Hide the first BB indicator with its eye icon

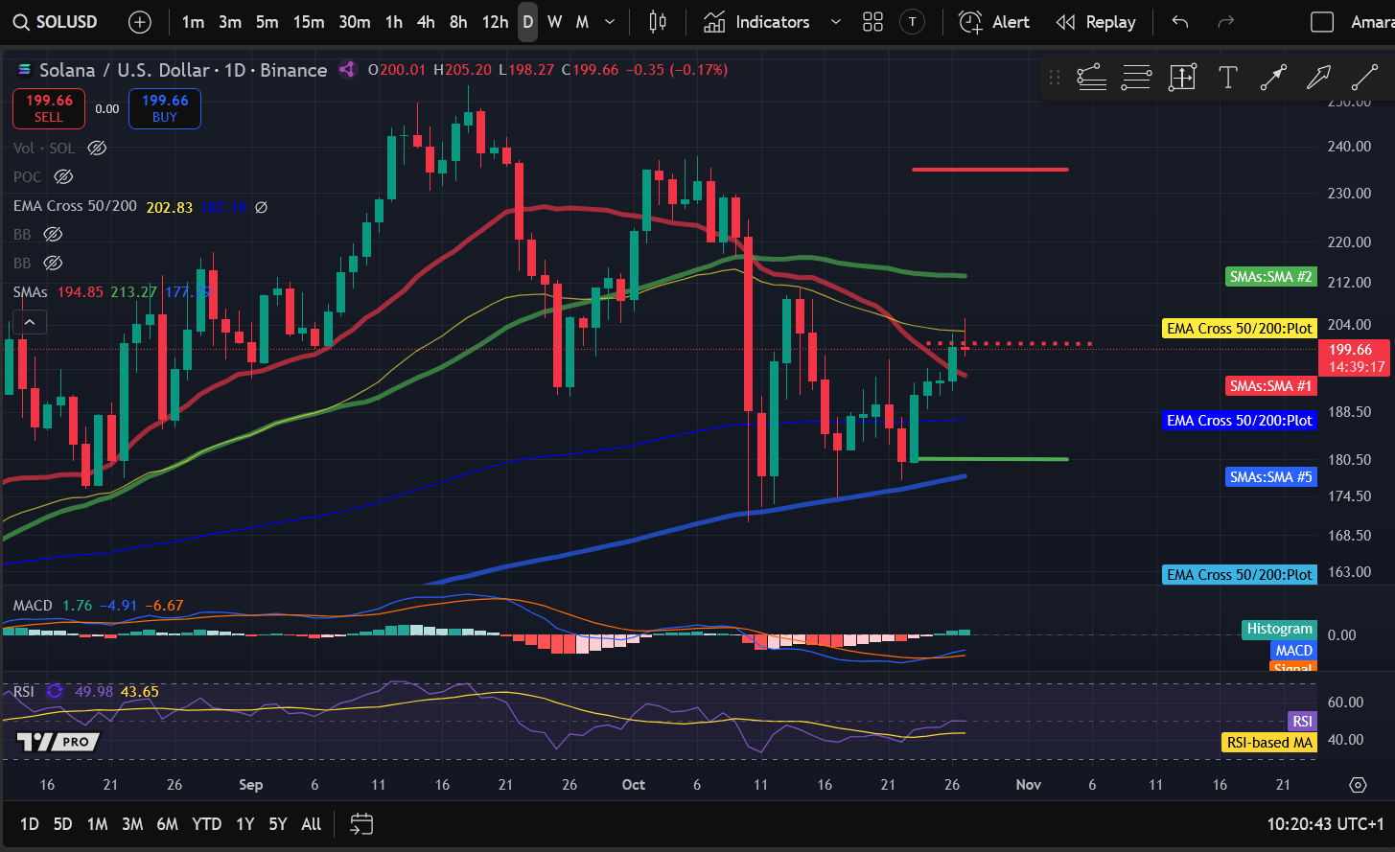[53, 234]
